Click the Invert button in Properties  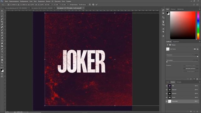pos(191,71)
